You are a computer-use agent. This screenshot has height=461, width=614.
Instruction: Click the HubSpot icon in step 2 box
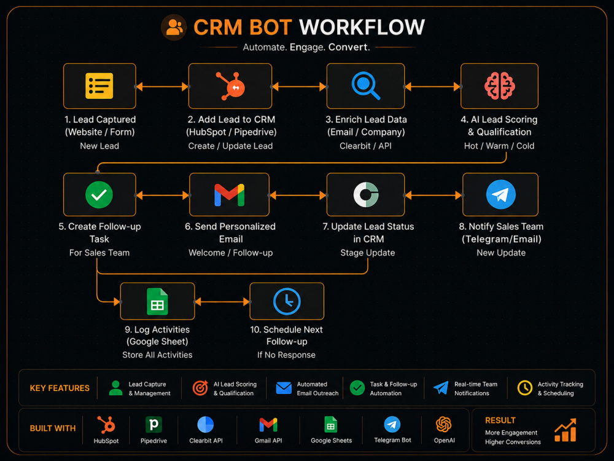click(231, 86)
